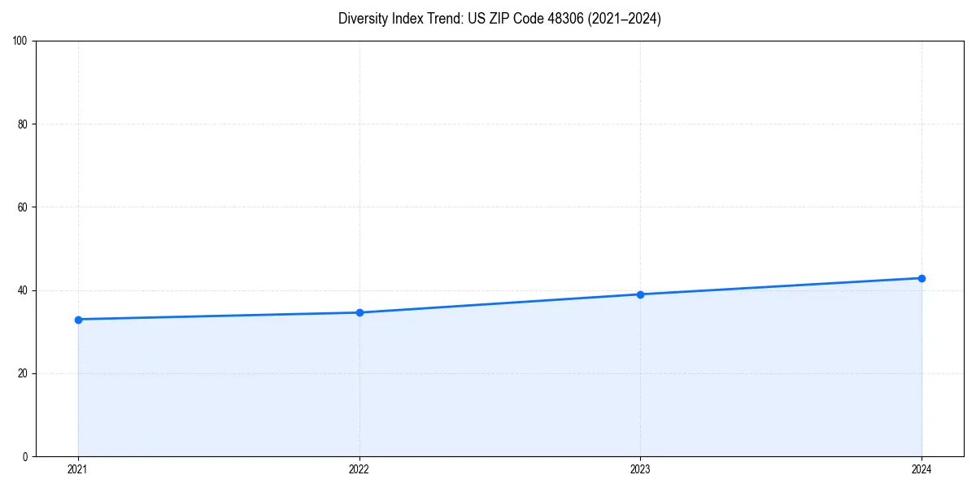Click the 2023 x-axis label

[x=640, y=469]
